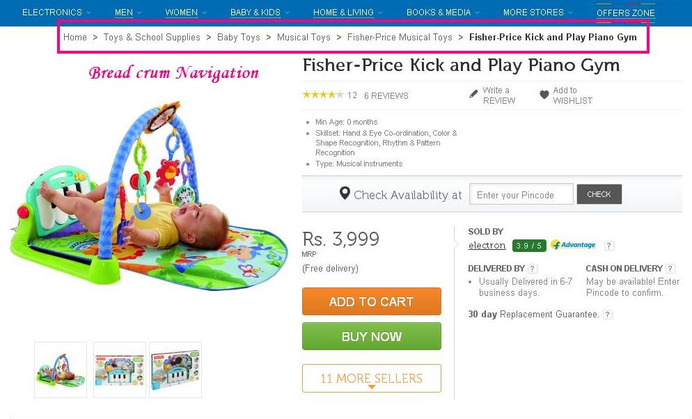Click the heart Add to Wishlist icon
This screenshot has width=692, height=419.
(544, 95)
